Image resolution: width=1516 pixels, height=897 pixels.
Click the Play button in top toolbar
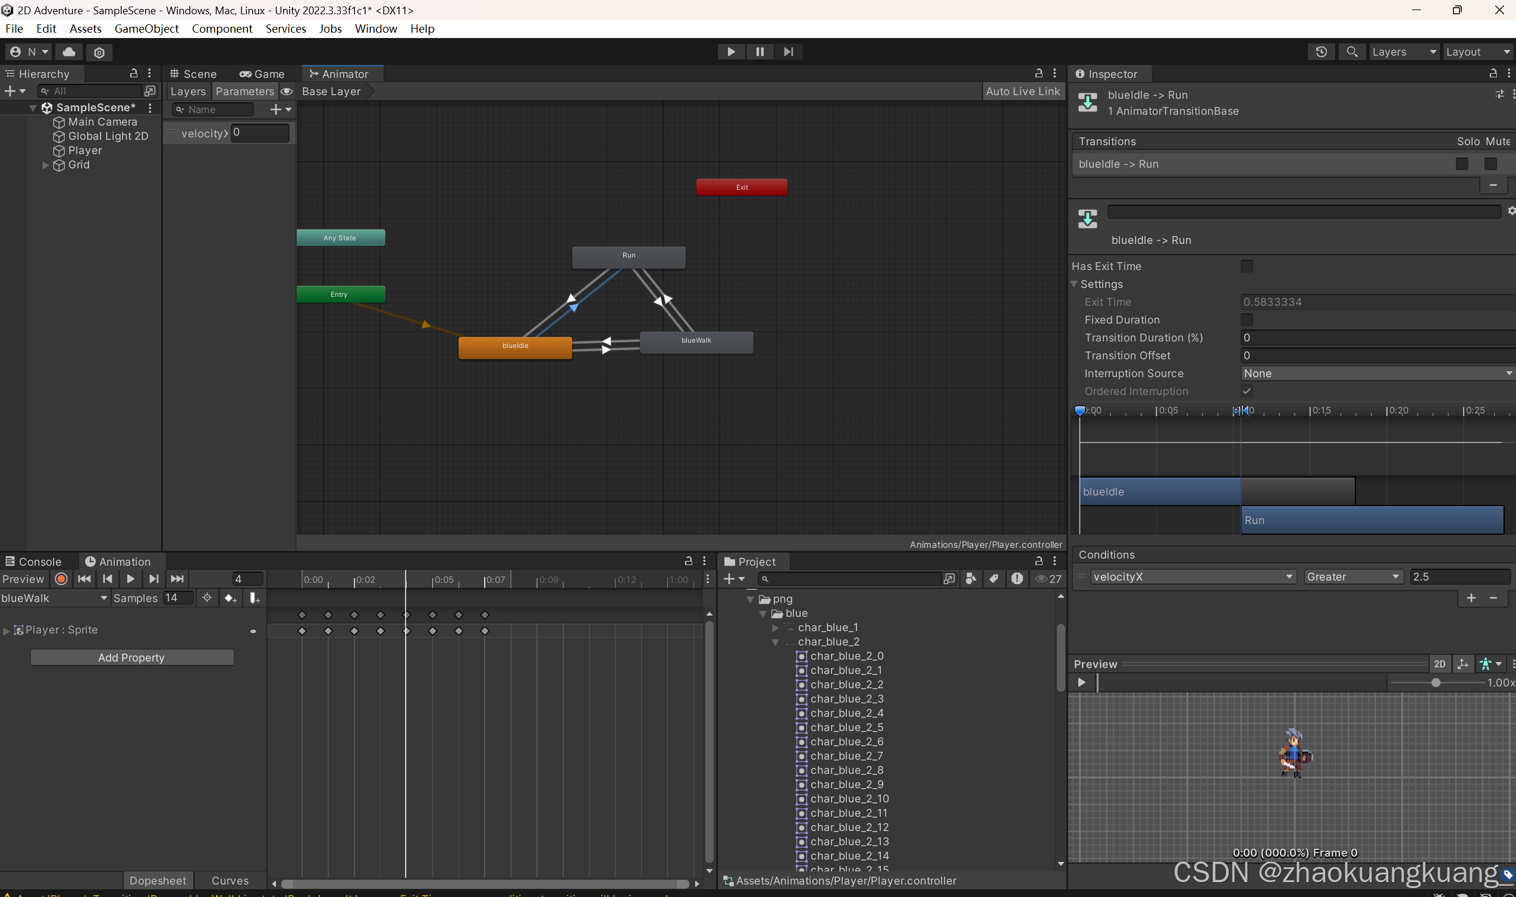pyautogui.click(x=730, y=52)
